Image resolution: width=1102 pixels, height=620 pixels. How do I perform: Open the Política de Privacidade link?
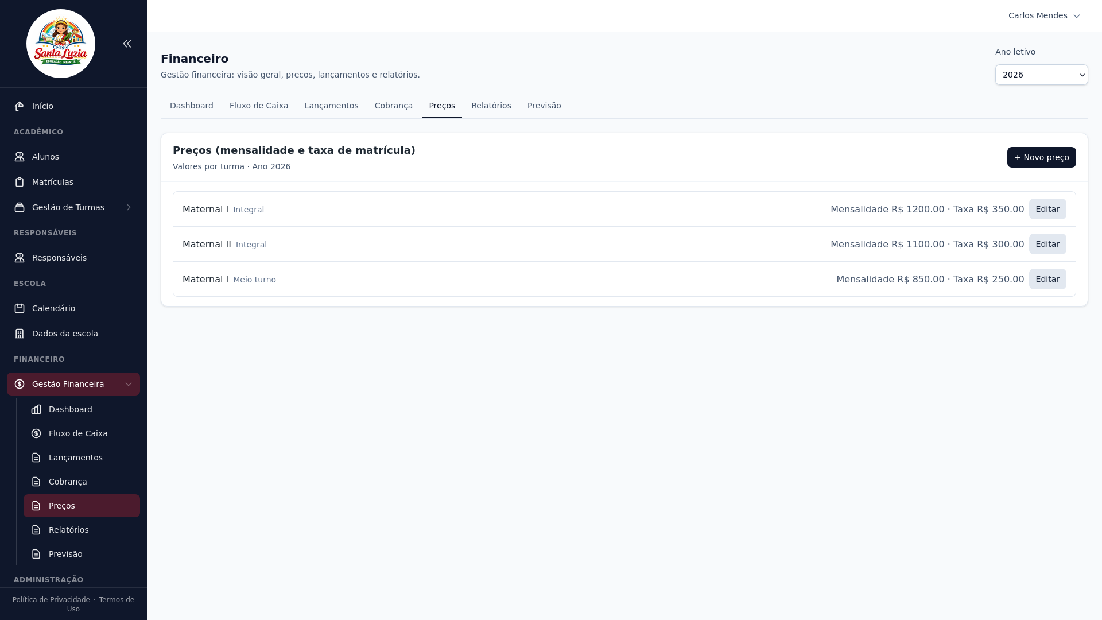coord(51,600)
